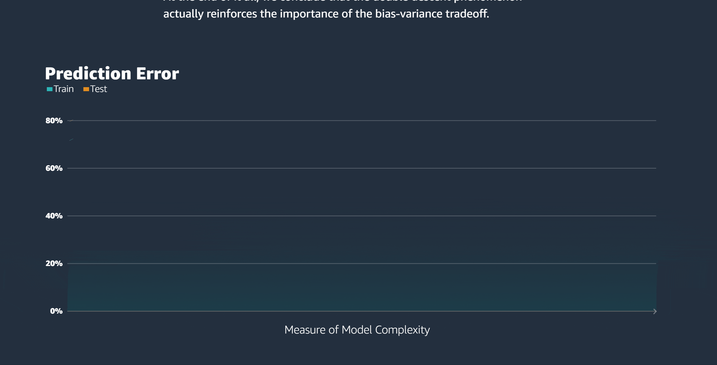
Task: Click the 80% horizontal gridline
Action: click(x=362, y=121)
